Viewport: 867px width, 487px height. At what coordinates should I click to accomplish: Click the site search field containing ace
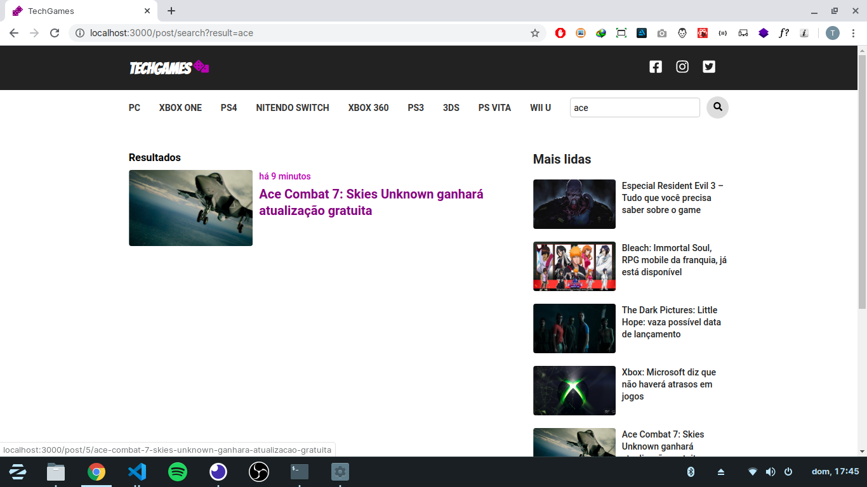[x=635, y=108]
